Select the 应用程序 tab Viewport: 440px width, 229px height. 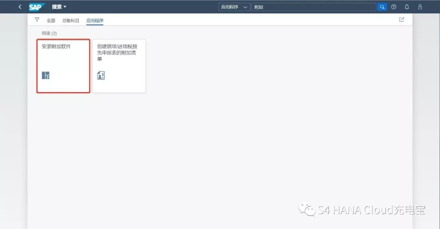tap(95, 20)
